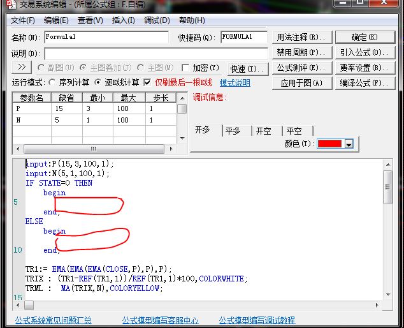The image size is (404, 328).
Task: Click the application icon in title bar
Action: (11, 4)
